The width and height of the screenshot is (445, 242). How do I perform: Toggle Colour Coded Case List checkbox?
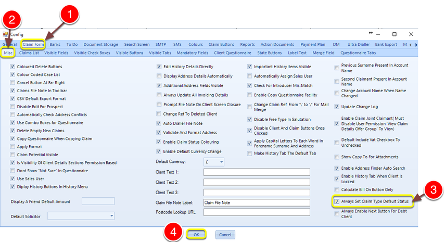tap(12, 74)
